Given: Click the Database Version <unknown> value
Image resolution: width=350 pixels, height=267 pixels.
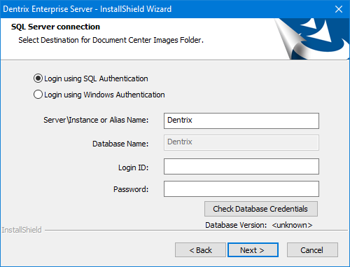Looking at the screenshot, I should point(292,225).
